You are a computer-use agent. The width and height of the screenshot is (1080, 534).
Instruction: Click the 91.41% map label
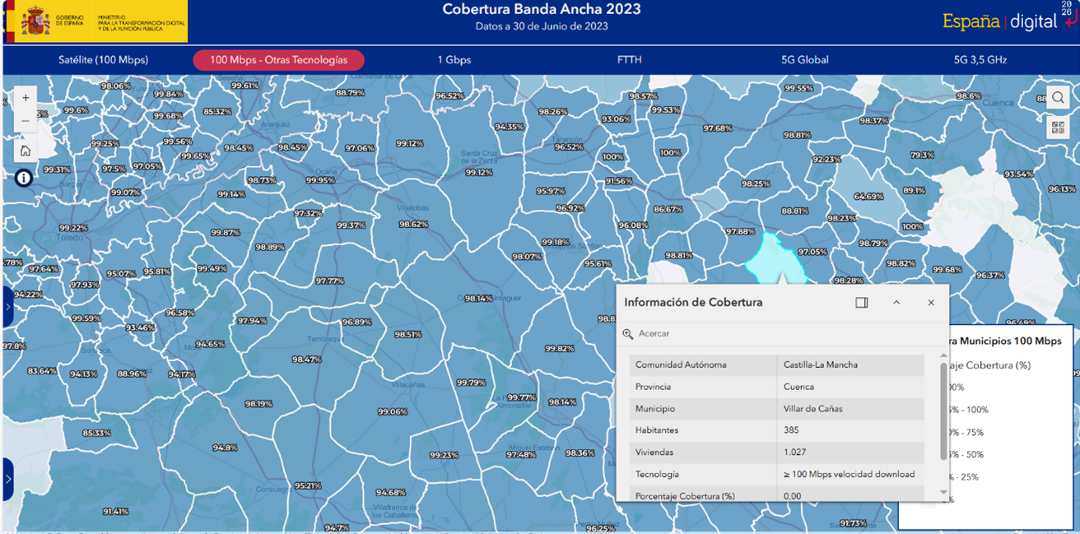tap(115, 511)
